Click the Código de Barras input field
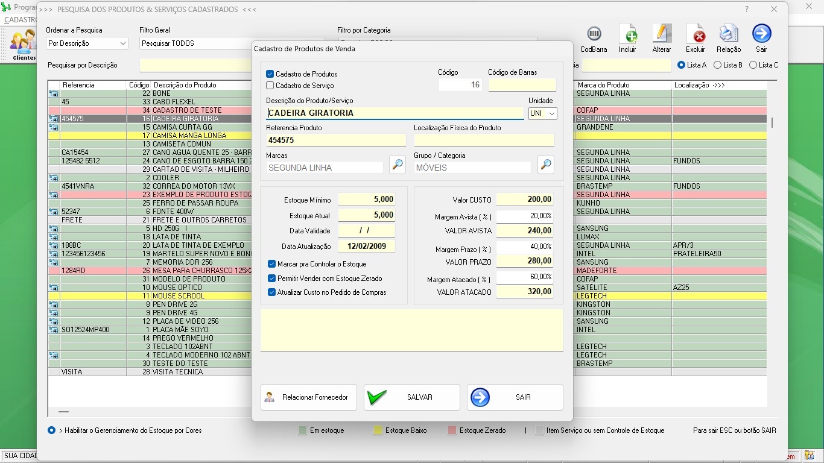Screen dimensions: 824x463 click(x=522, y=85)
